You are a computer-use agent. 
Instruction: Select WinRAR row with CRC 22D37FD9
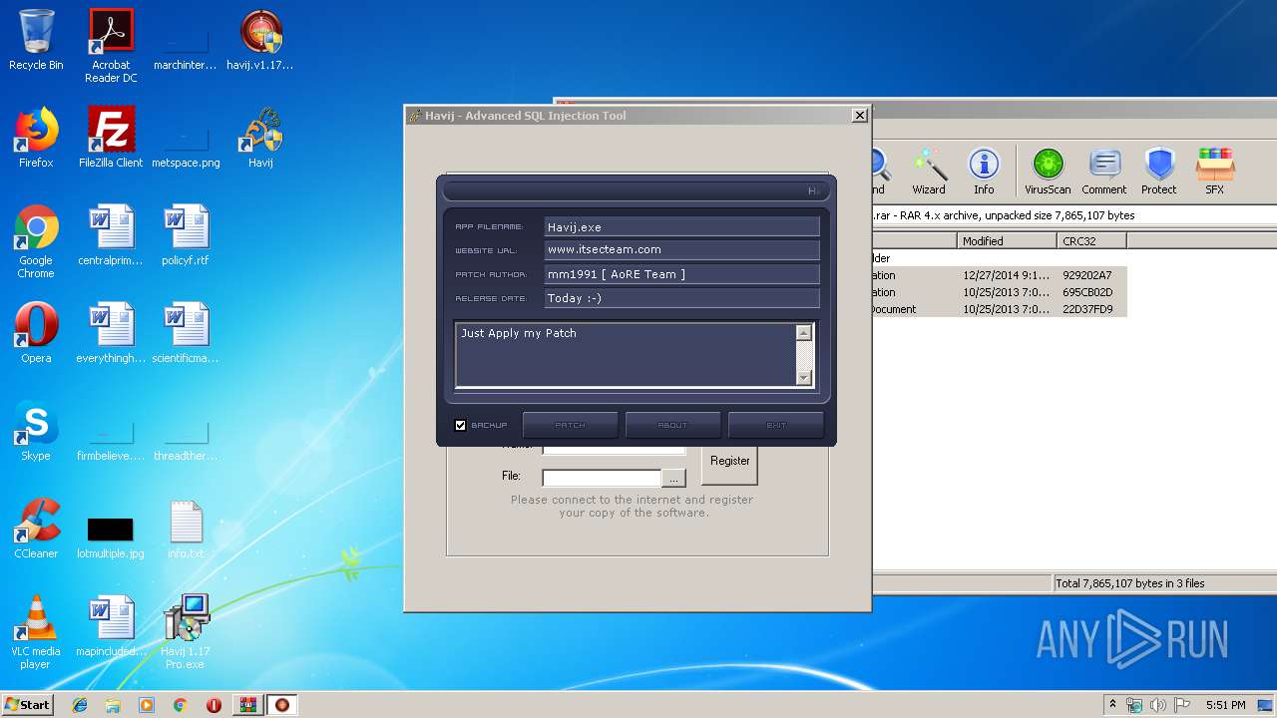1000,309
